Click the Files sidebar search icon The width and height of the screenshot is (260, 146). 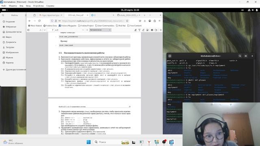[x=3, y=15]
